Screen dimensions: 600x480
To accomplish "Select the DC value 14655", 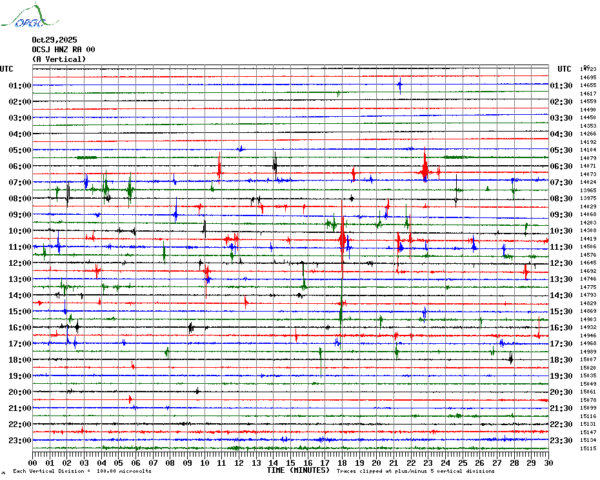I will click(x=588, y=85).
